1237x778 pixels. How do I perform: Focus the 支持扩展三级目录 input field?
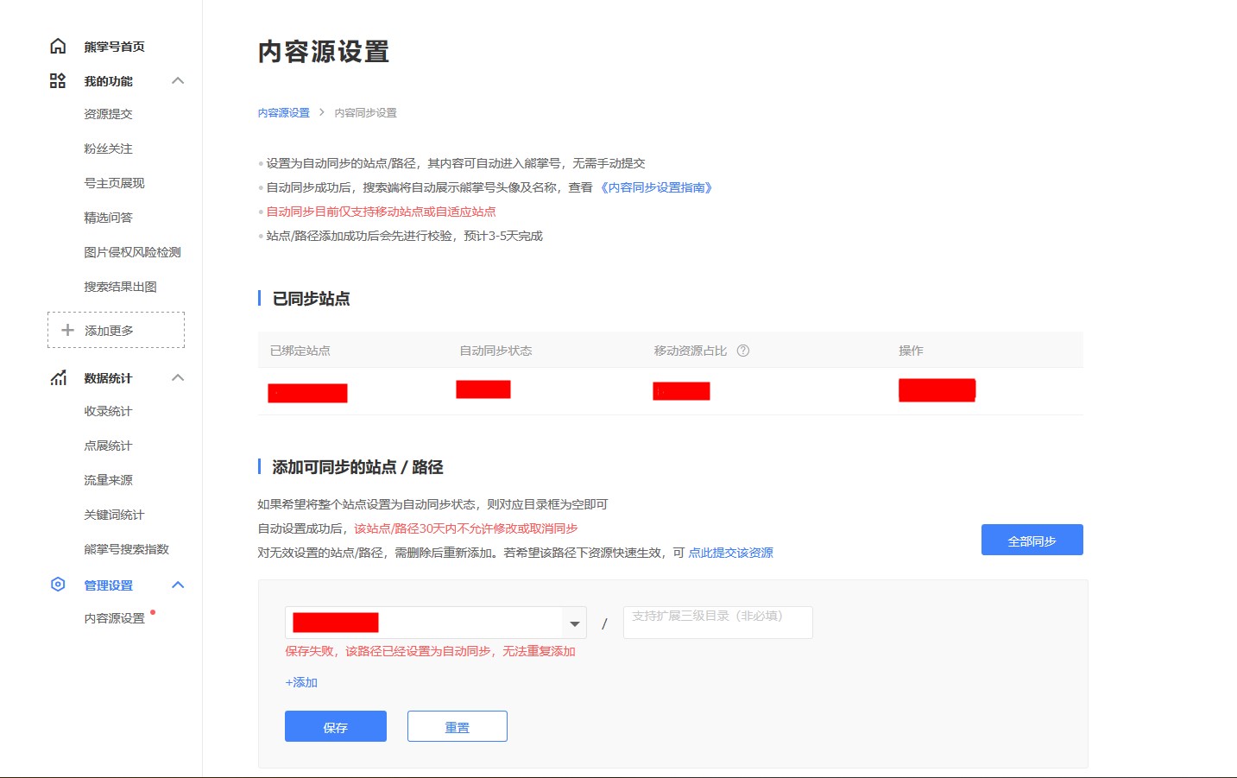[x=718, y=623]
